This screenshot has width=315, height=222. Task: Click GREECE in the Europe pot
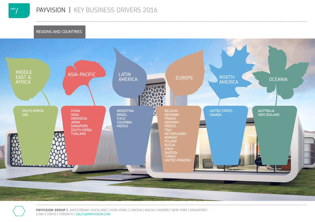(170, 126)
